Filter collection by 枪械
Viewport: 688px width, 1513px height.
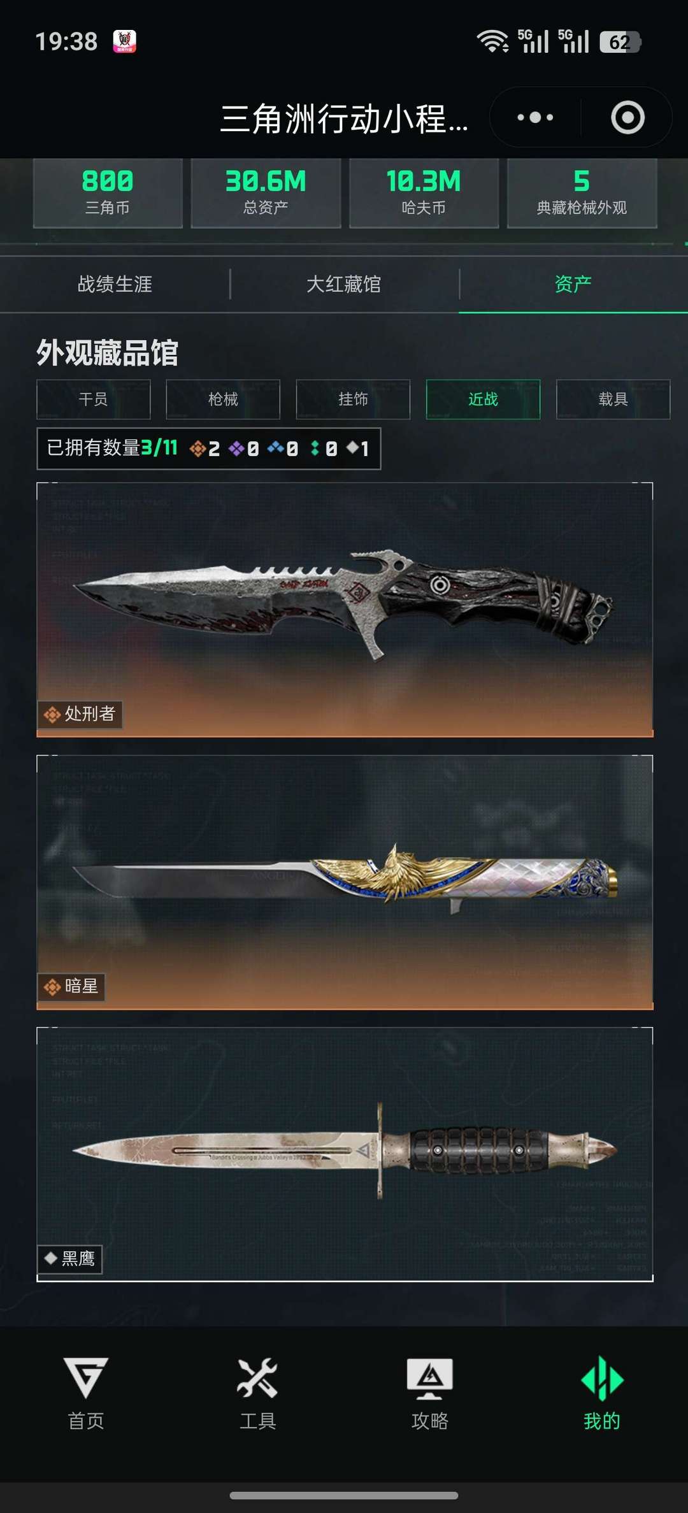click(223, 399)
